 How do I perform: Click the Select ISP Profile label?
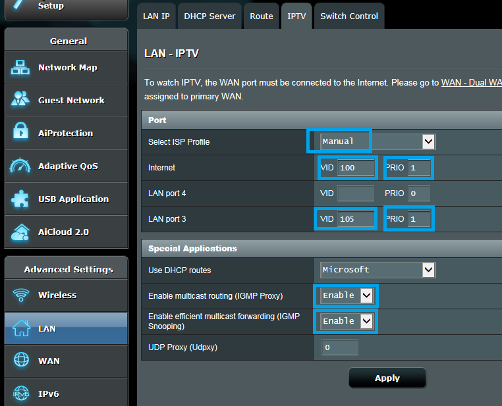(x=179, y=142)
